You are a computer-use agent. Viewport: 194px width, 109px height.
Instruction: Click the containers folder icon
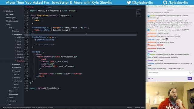tap(13, 68)
